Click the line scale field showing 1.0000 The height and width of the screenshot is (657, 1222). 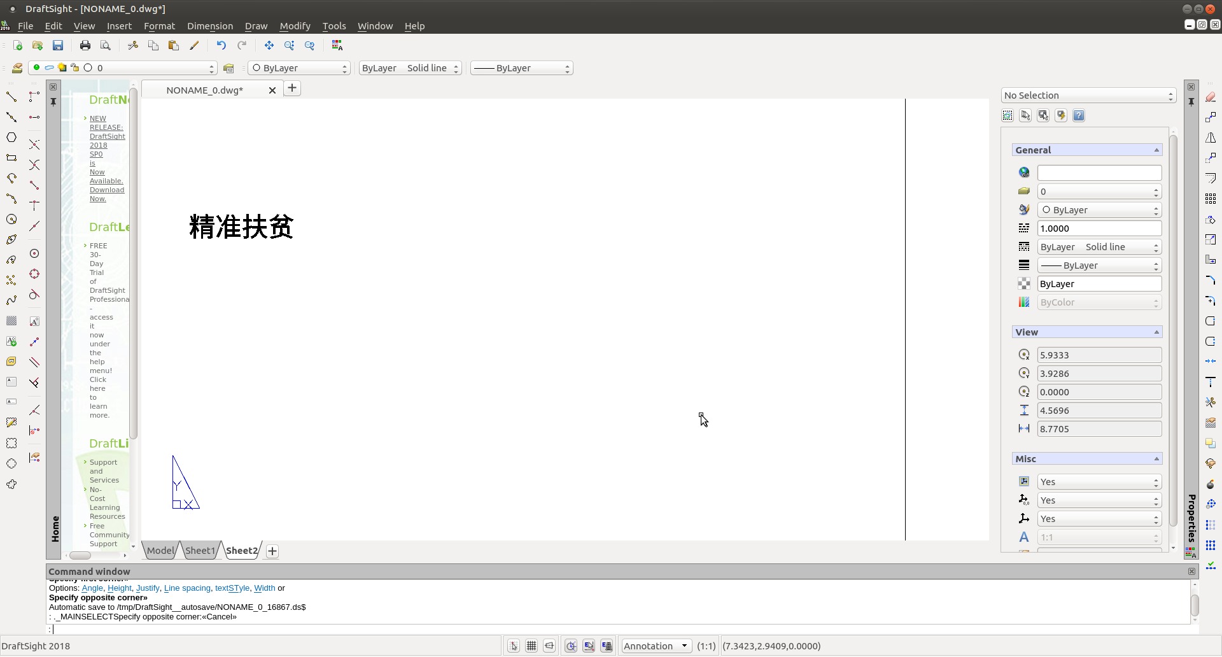click(x=1099, y=229)
